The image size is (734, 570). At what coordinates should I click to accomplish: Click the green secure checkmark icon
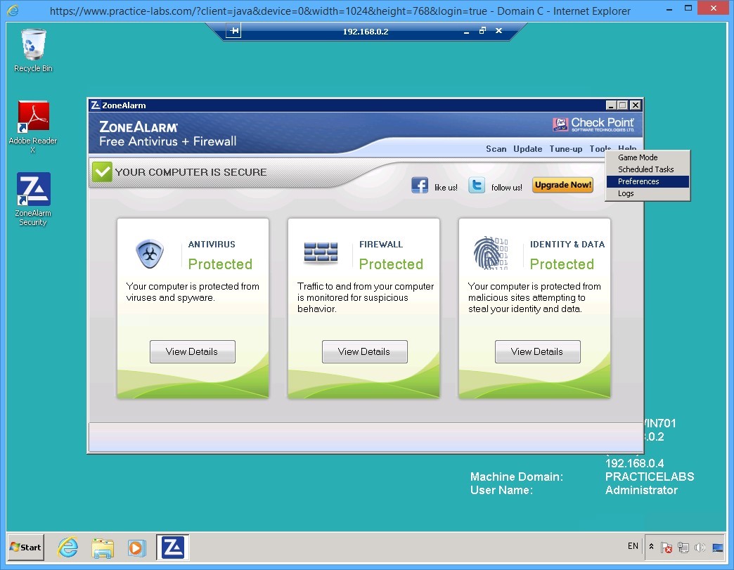[x=102, y=171]
